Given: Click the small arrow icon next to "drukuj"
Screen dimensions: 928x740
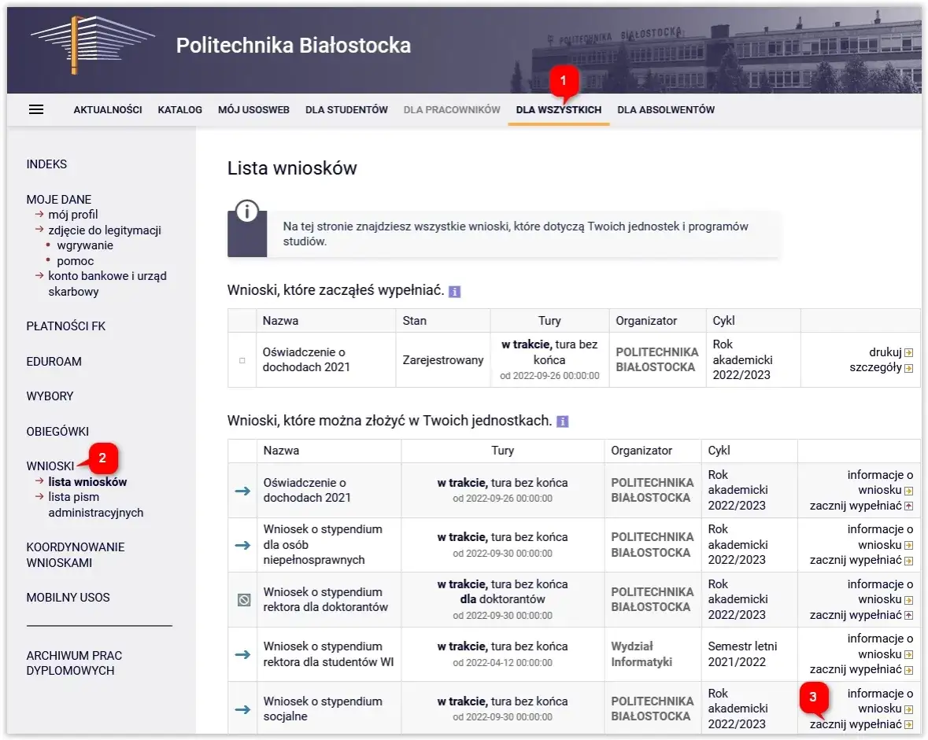Looking at the screenshot, I should 911,352.
